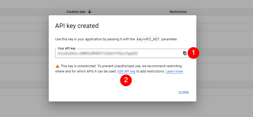Click the red circle numbered 1
This screenshot has height=117, width=253.
(x=193, y=53)
